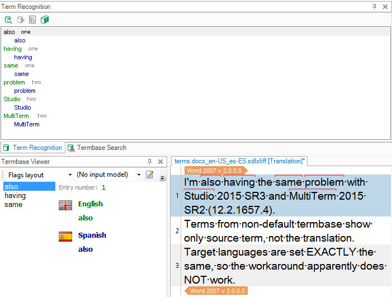Click the View Term Details toolbar icon
The height and width of the screenshot is (297, 392).
(x=8, y=20)
